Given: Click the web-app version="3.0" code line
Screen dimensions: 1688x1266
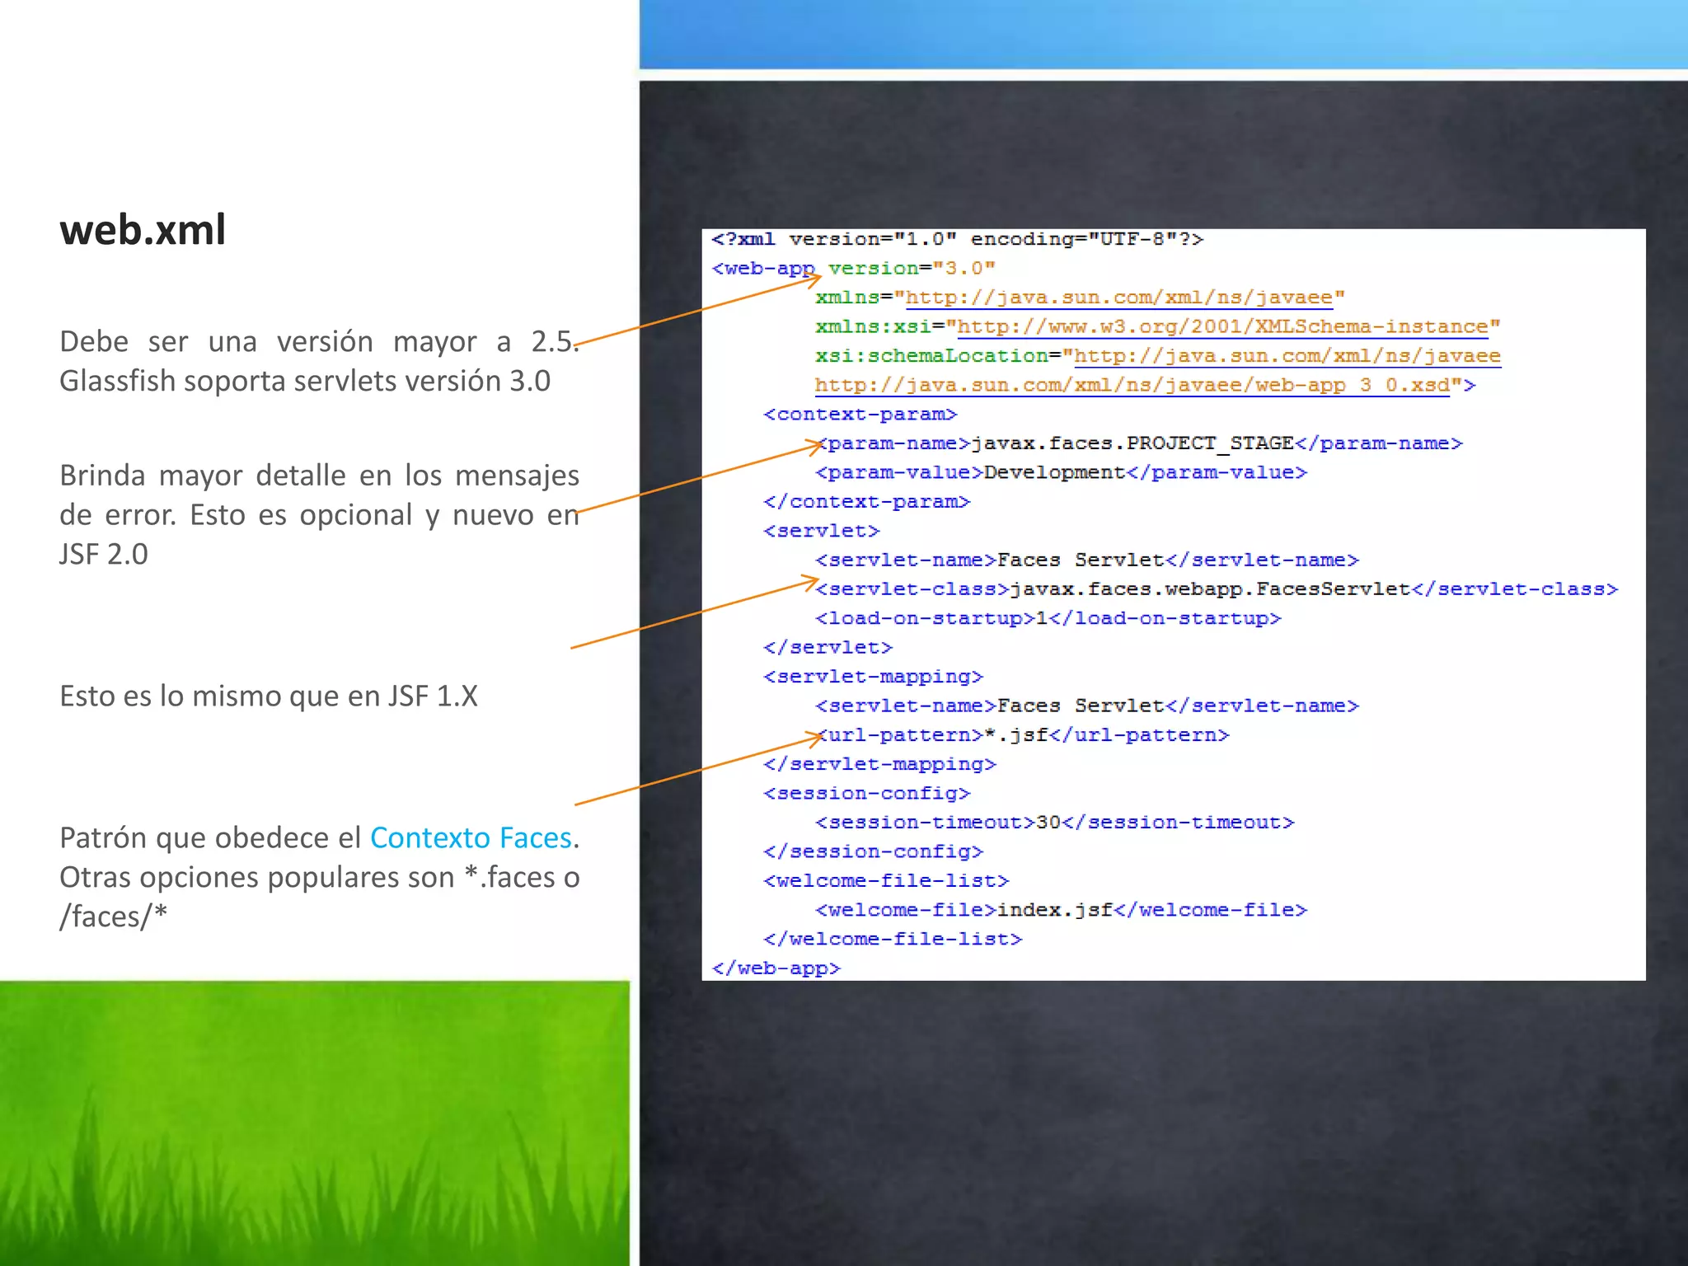Looking at the screenshot, I should pos(854,268).
